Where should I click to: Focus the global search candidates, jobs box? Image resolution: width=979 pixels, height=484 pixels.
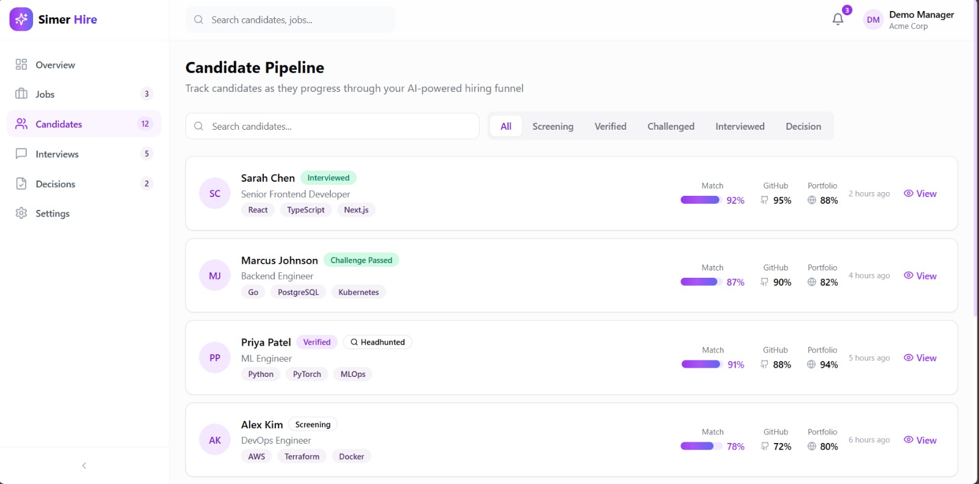[290, 20]
